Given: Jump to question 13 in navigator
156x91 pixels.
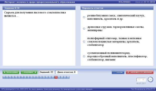Looking at the screenshot, I should pyautogui.click(x=40, y=77).
